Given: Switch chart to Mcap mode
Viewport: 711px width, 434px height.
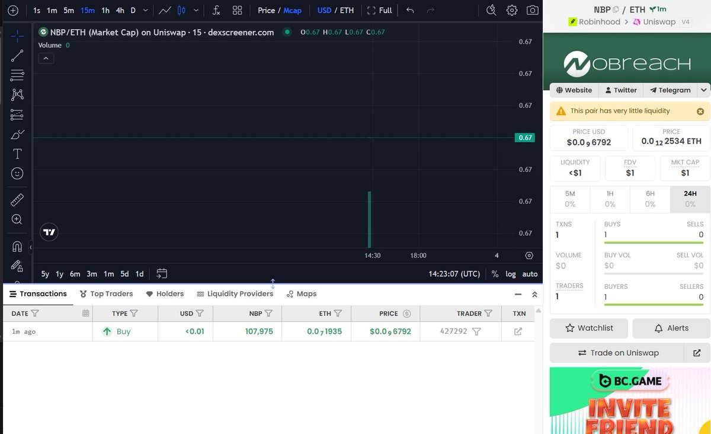Looking at the screenshot, I should pyautogui.click(x=293, y=10).
